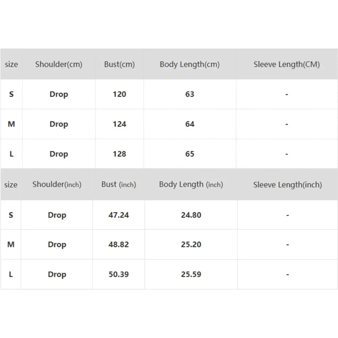The height and width of the screenshot is (338, 338).
Task: Click the body length value 63
Action: click(190, 94)
